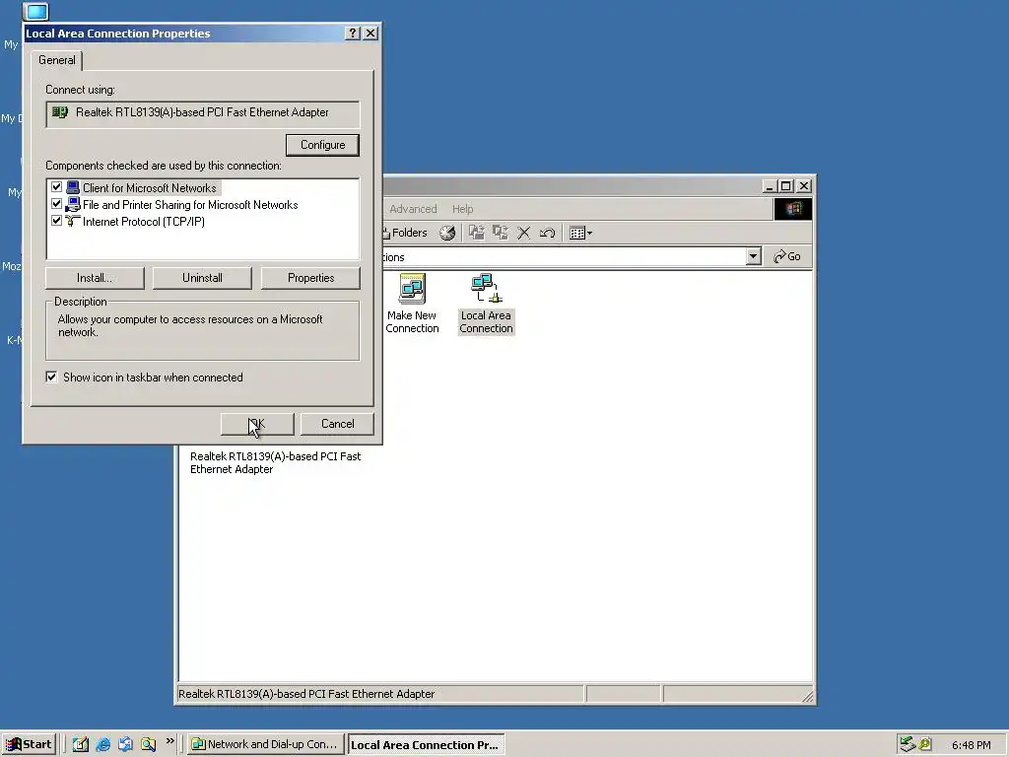Click the Undo toolbar icon
1009x757 pixels.
[547, 233]
